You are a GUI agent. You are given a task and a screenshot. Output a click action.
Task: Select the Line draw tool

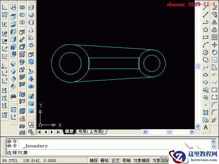click(x=206, y=7)
